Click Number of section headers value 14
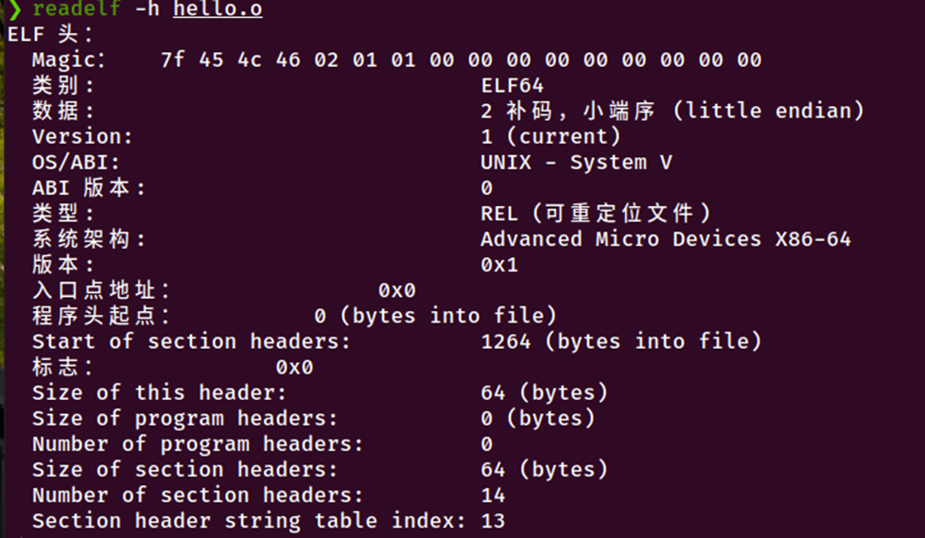 coord(493,495)
